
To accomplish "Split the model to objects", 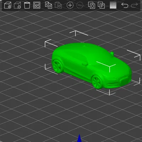I will (x=92, y=5).
